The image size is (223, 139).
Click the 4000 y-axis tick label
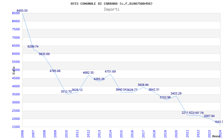[x=16, y=86]
